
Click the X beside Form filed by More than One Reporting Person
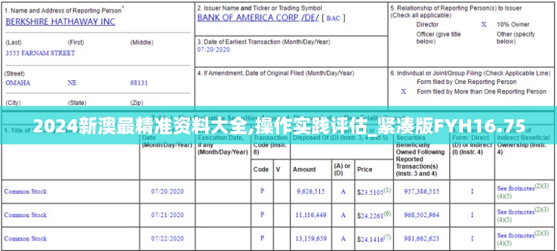tap(403, 92)
